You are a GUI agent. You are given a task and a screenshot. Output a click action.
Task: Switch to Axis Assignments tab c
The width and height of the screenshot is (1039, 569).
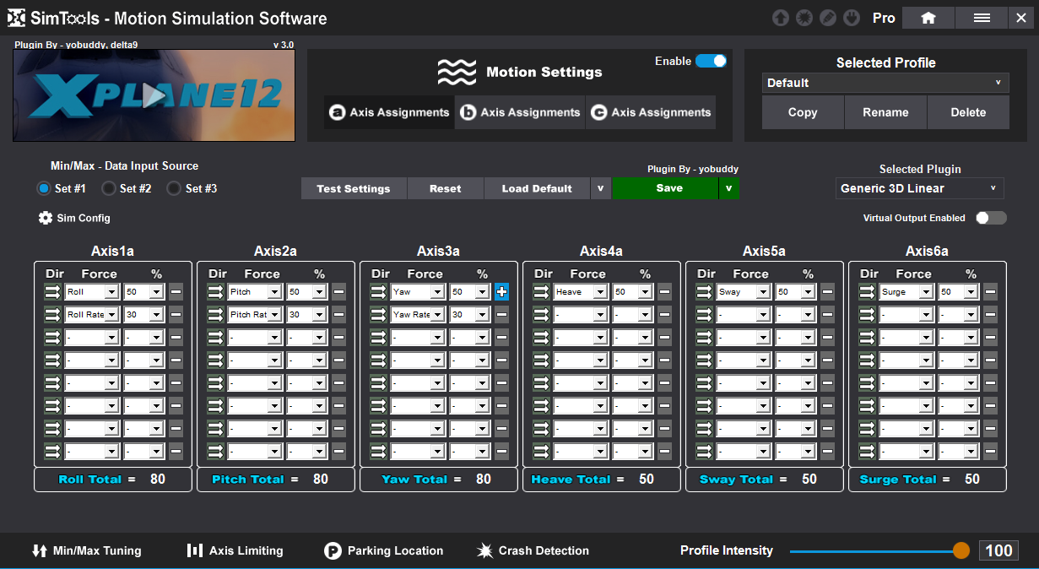650,111
